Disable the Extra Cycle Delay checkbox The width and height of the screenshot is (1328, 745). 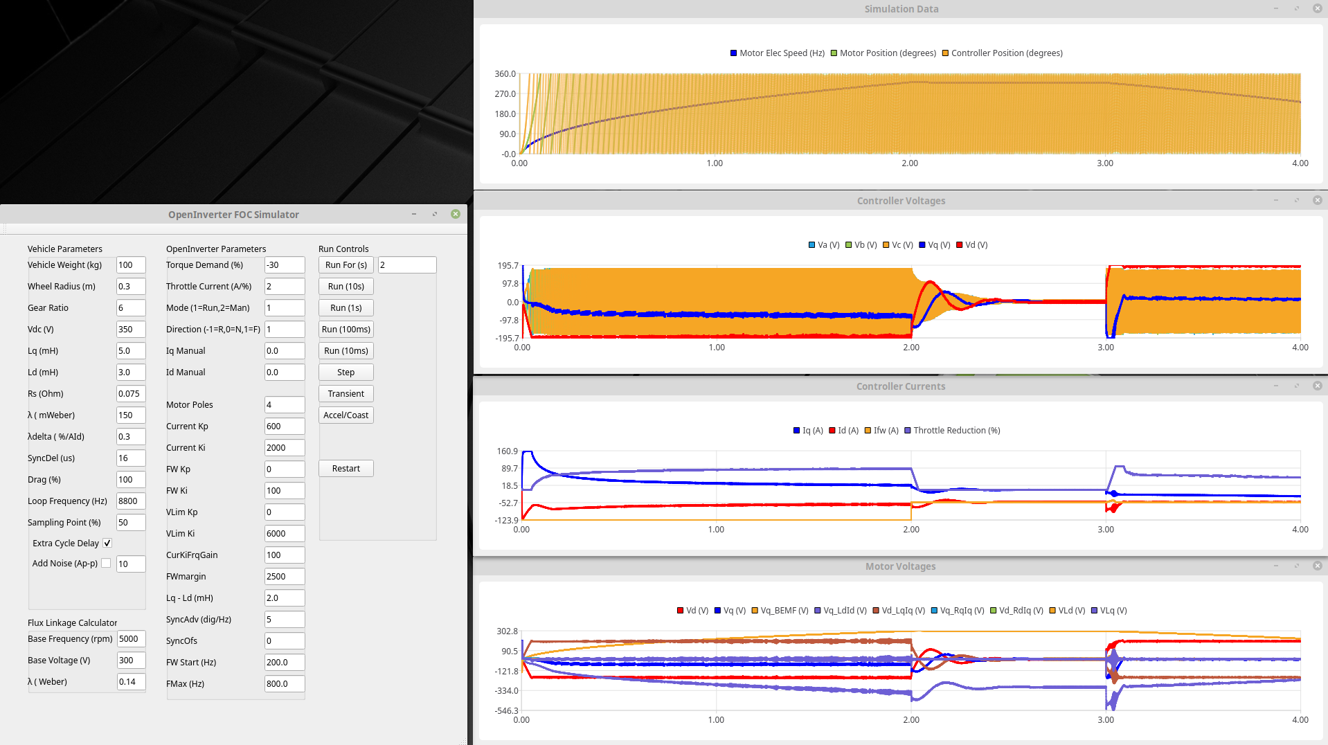click(107, 544)
